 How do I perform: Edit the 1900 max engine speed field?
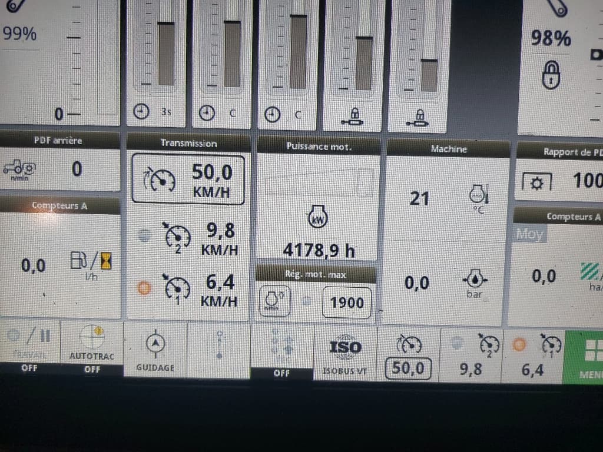(x=347, y=303)
